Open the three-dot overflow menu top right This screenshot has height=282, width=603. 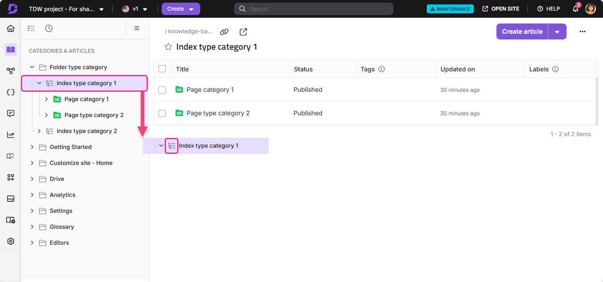coord(583,31)
